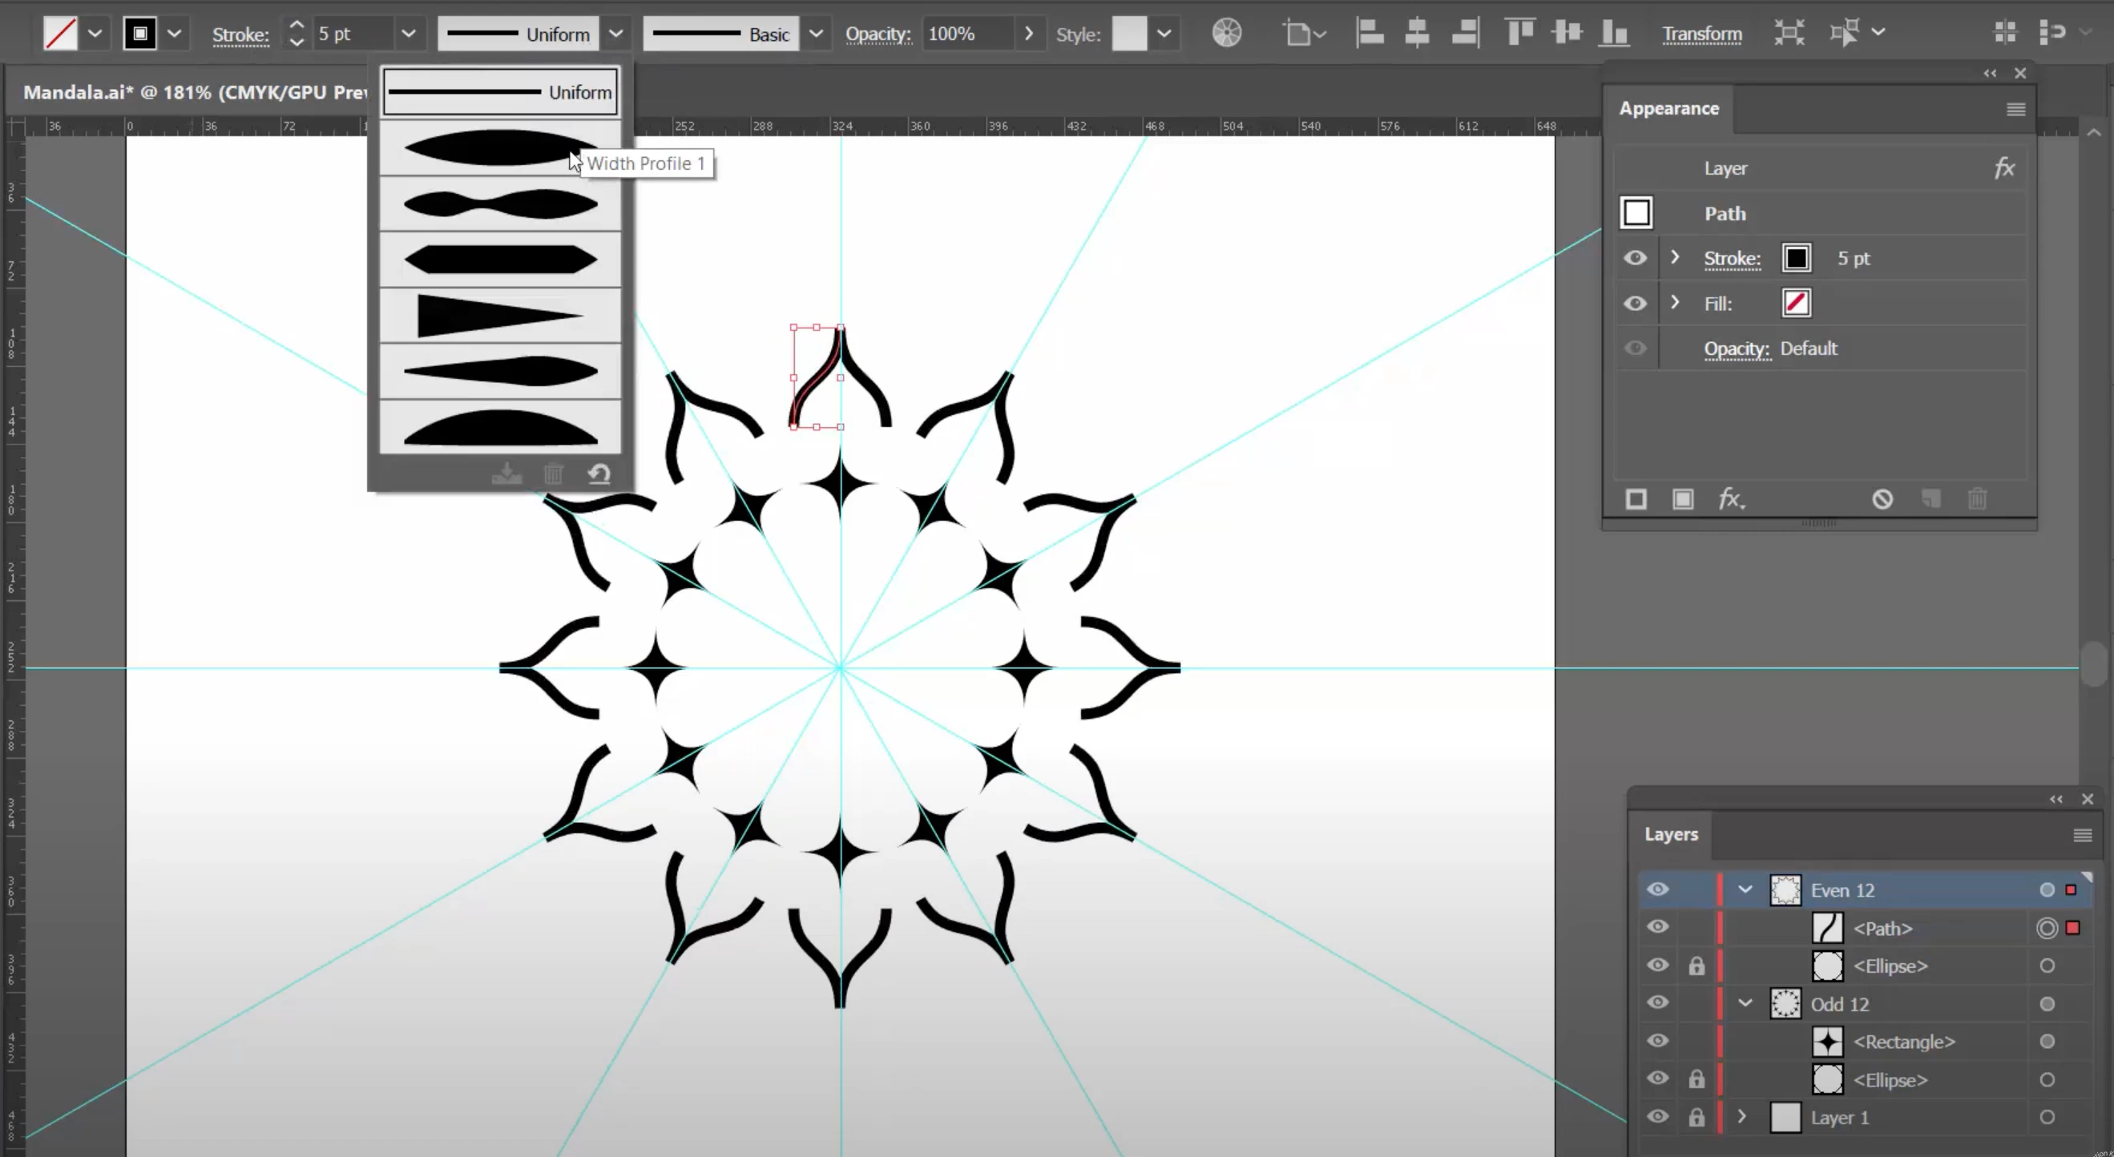Select Width Profile 1 from list
This screenshot has height=1157, width=2114.
pos(500,147)
